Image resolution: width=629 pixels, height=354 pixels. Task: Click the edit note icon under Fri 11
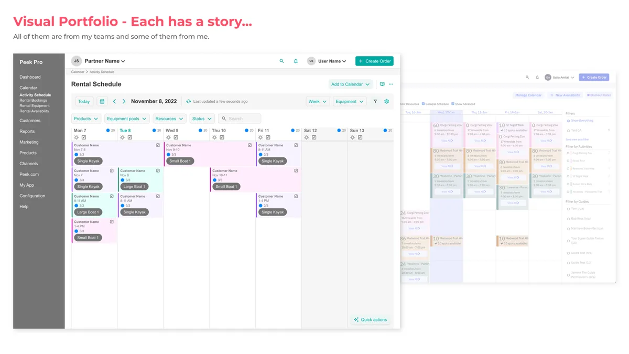268,137
